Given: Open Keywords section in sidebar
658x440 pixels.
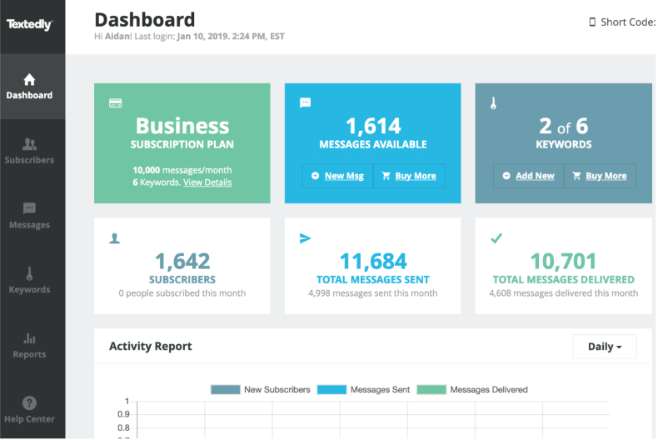Looking at the screenshot, I should pos(29,281).
